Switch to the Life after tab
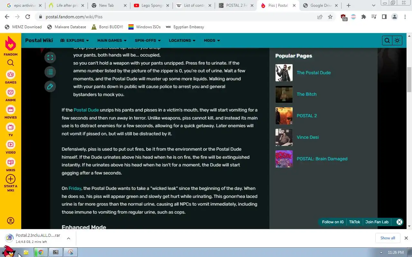 pos(67,5)
